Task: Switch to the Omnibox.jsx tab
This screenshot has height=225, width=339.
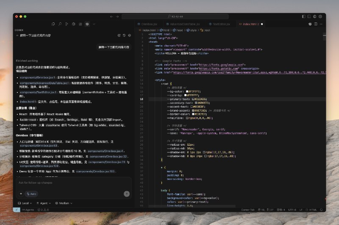Action: tap(149, 24)
